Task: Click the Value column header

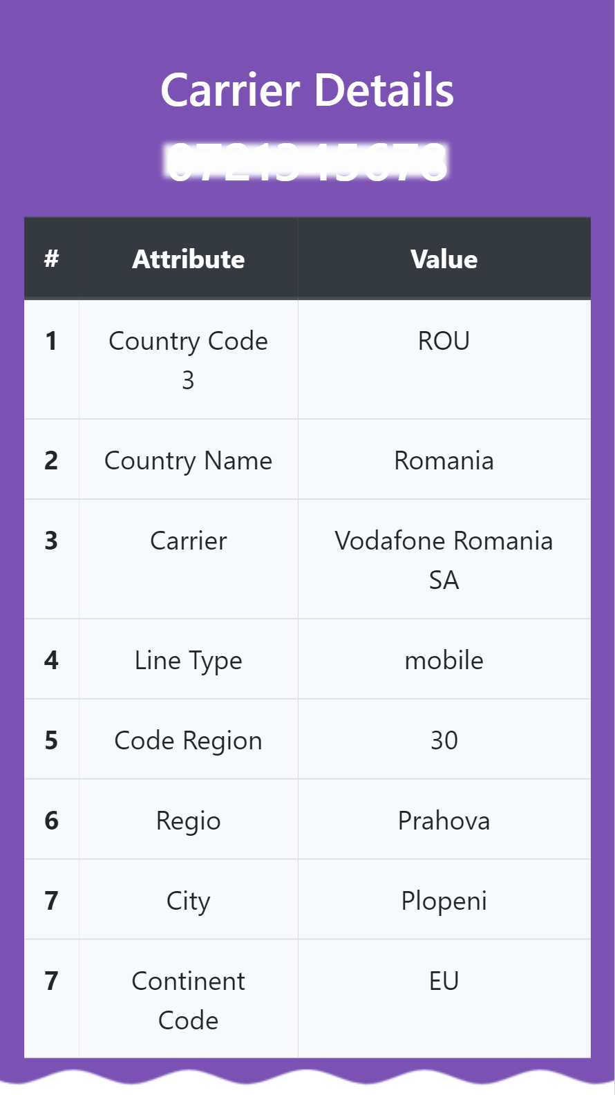Action: pyautogui.click(x=444, y=259)
